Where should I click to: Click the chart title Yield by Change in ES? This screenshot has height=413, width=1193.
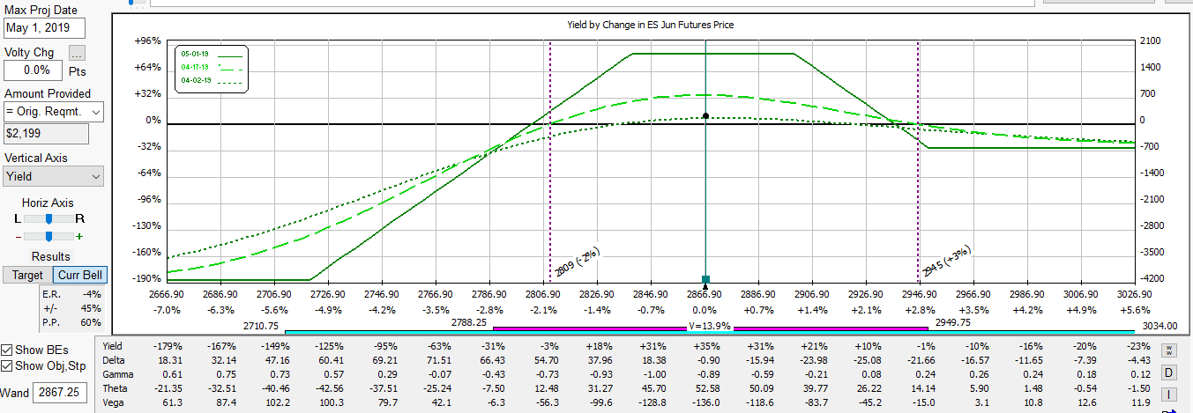652,25
